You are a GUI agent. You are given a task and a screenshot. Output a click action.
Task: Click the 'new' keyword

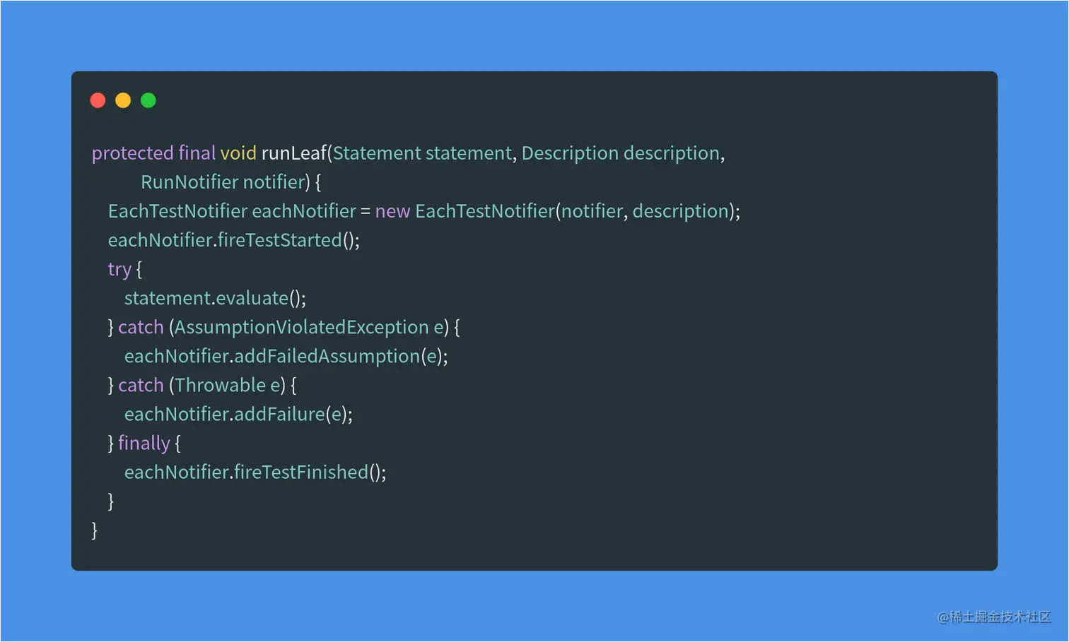pyautogui.click(x=392, y=211)
